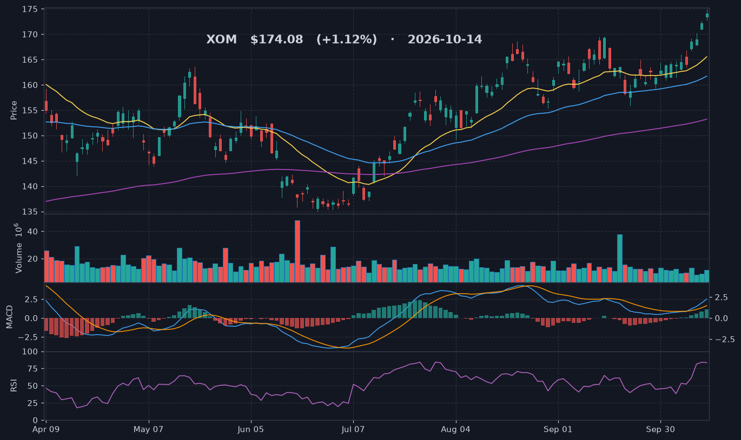Click the XOM ticker symbol in the title
Screen dimensions: 741x440
point(222,39)
